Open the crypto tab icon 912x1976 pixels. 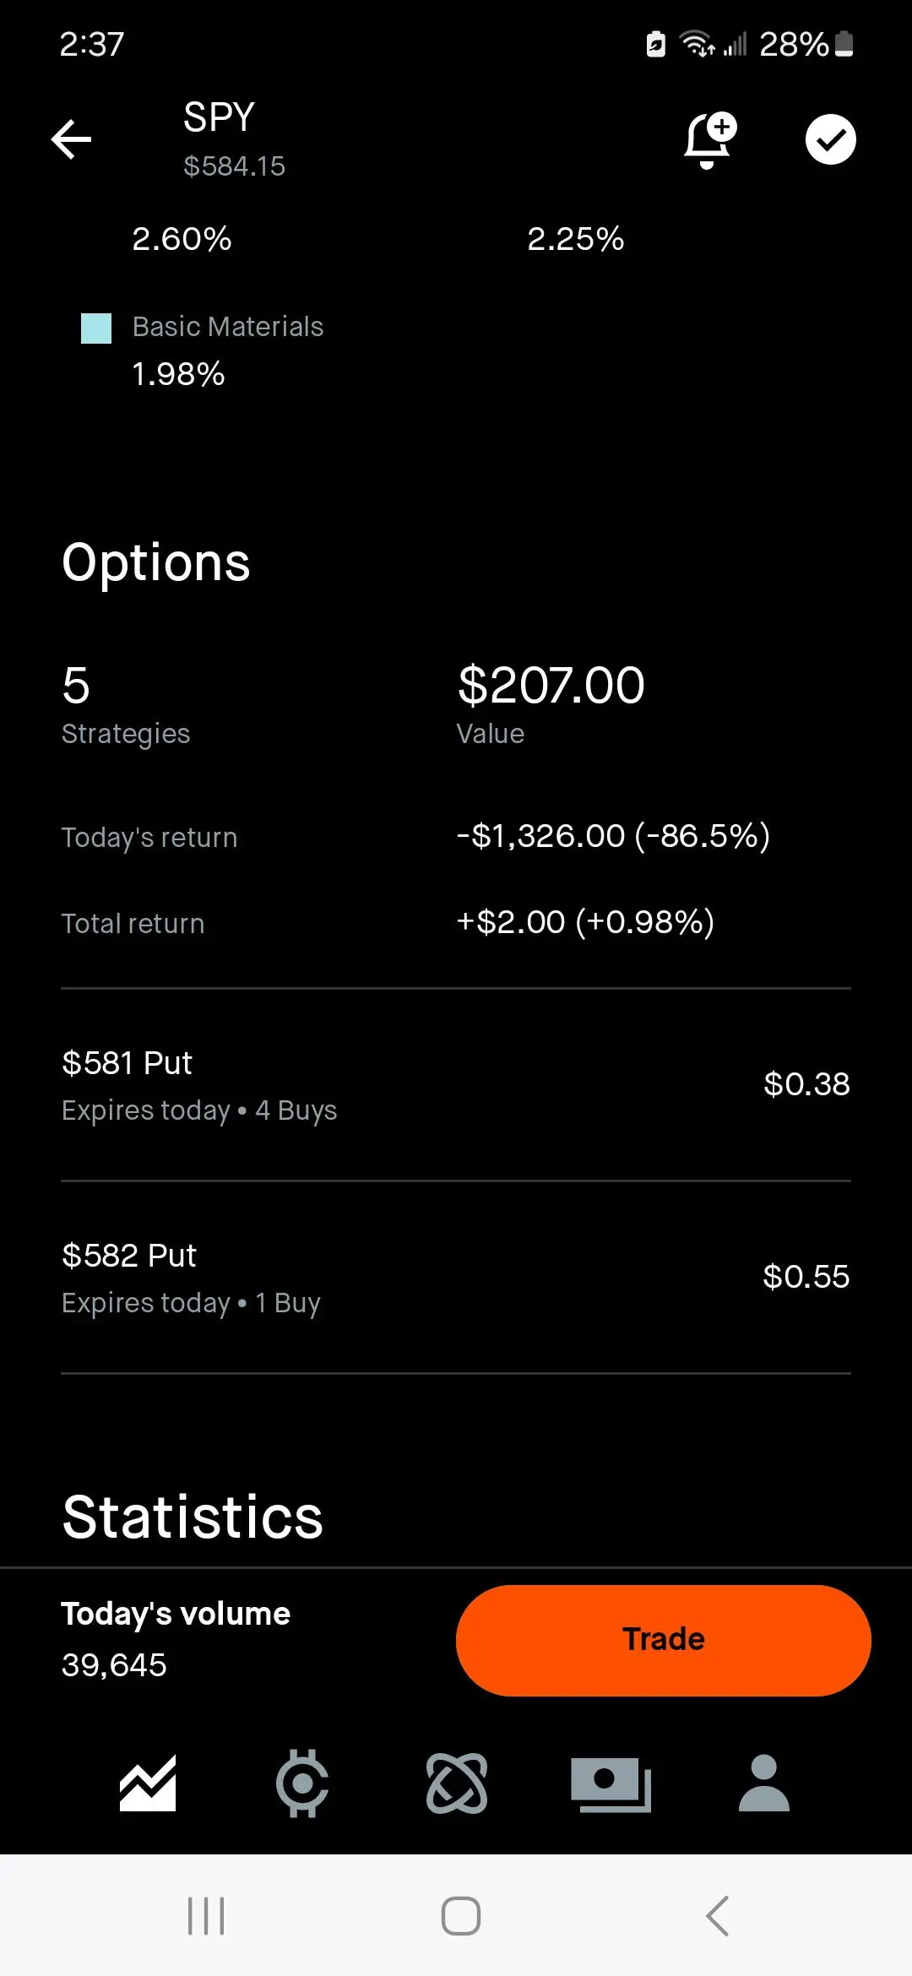[302, 1783]
